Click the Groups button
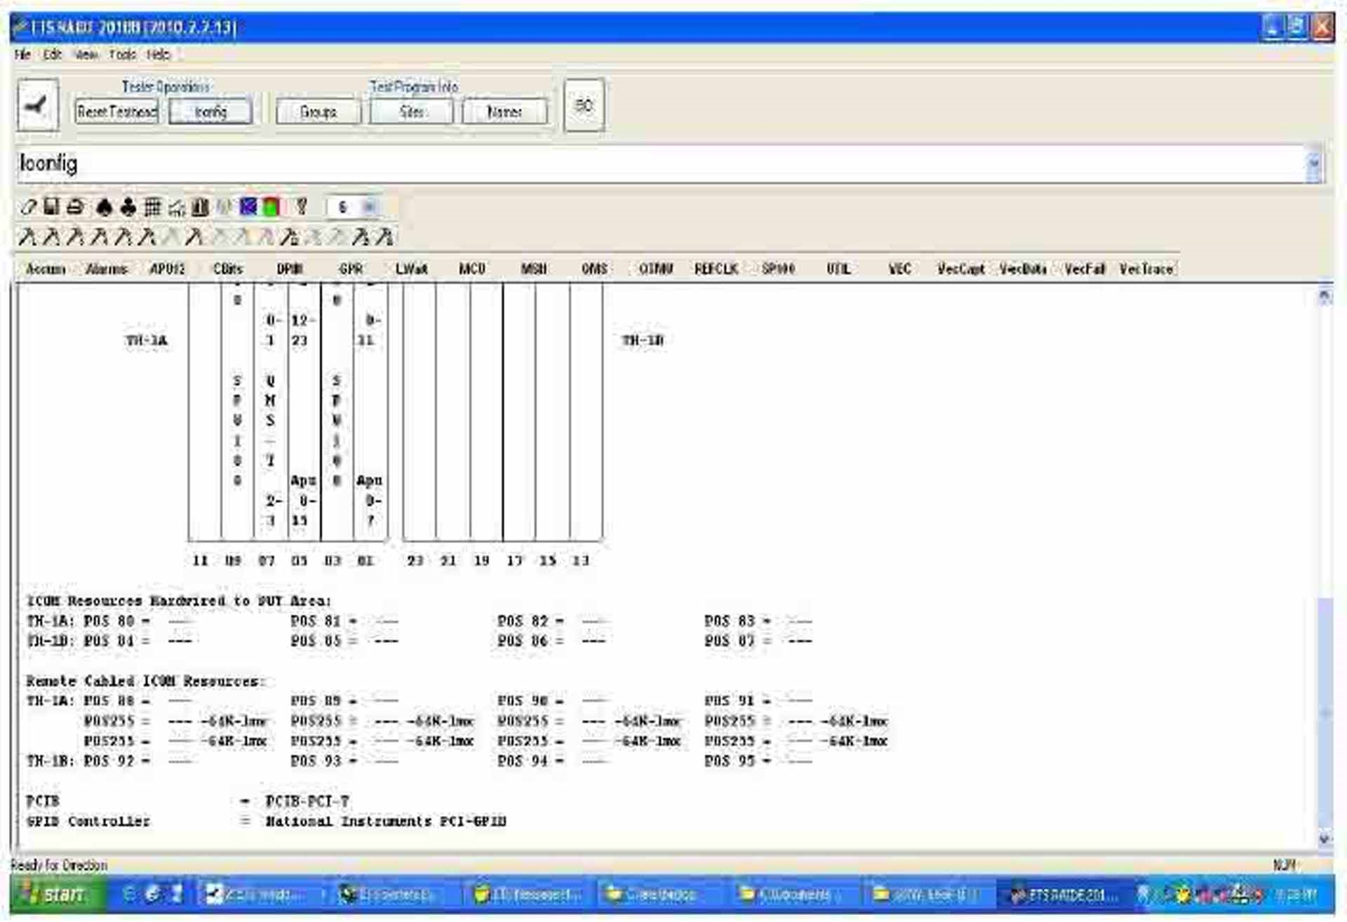This screenshot has width=1347, height=922. (x=318, y=112)
